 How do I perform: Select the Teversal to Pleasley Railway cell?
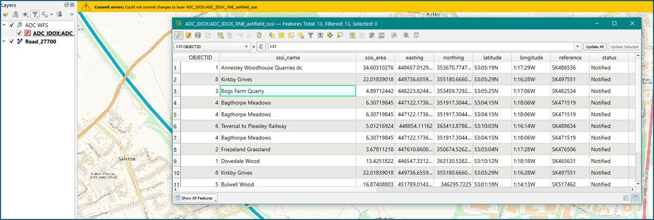288,126
